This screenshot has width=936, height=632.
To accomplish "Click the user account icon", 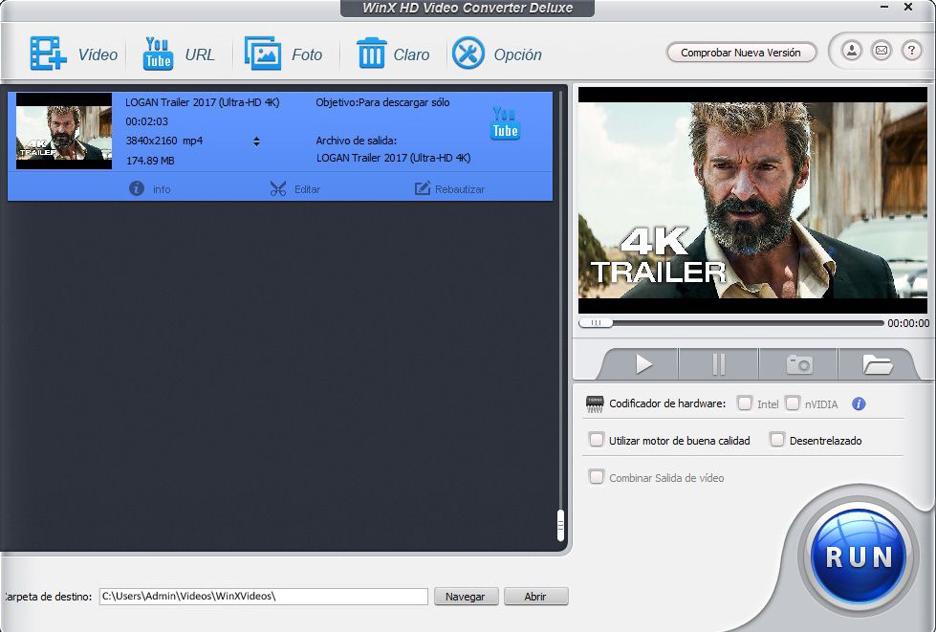I will tap(851, 51).
